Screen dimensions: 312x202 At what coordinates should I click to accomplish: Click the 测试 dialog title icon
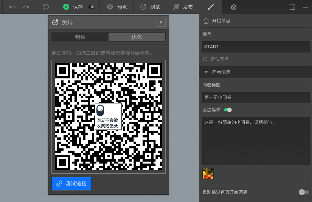coord(55,22)
